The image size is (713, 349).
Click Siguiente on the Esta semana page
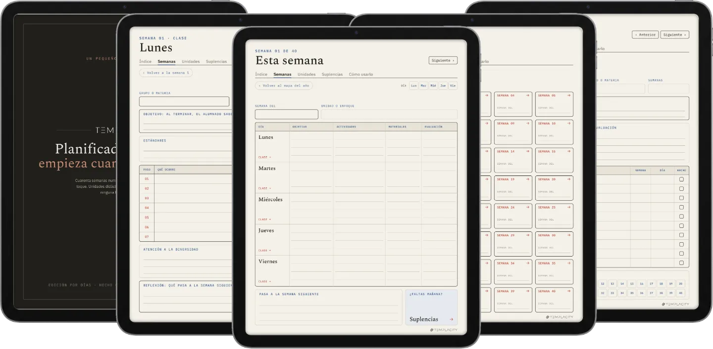[443, 60]
